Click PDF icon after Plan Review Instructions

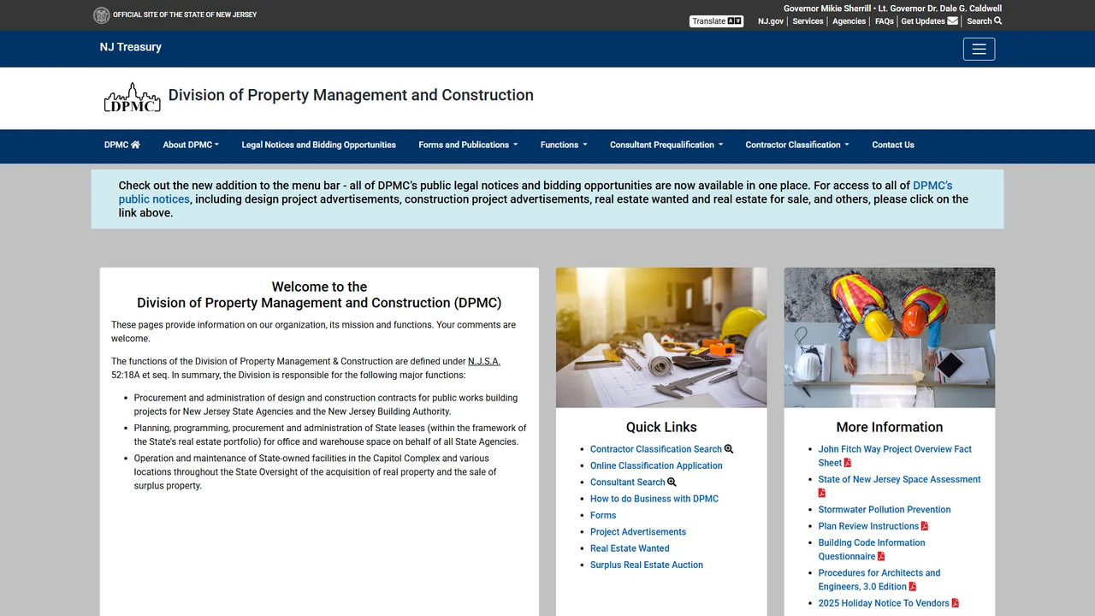coord(925,526)
